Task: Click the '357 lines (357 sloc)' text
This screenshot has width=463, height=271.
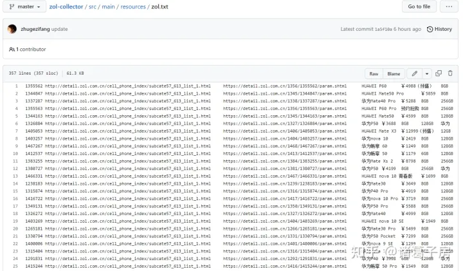Action: point(33,73)
